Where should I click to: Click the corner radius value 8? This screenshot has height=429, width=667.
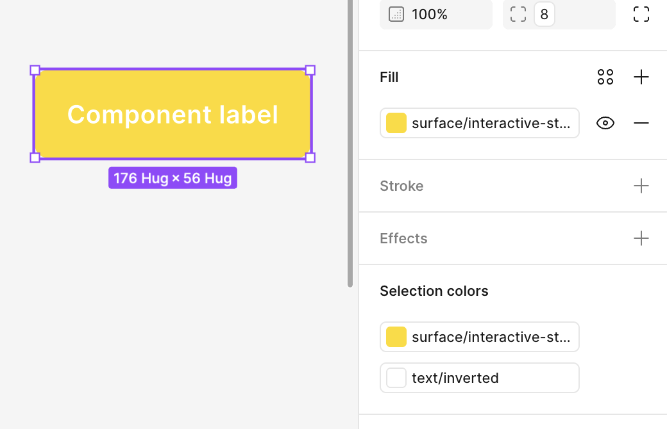tap(545, 15)
